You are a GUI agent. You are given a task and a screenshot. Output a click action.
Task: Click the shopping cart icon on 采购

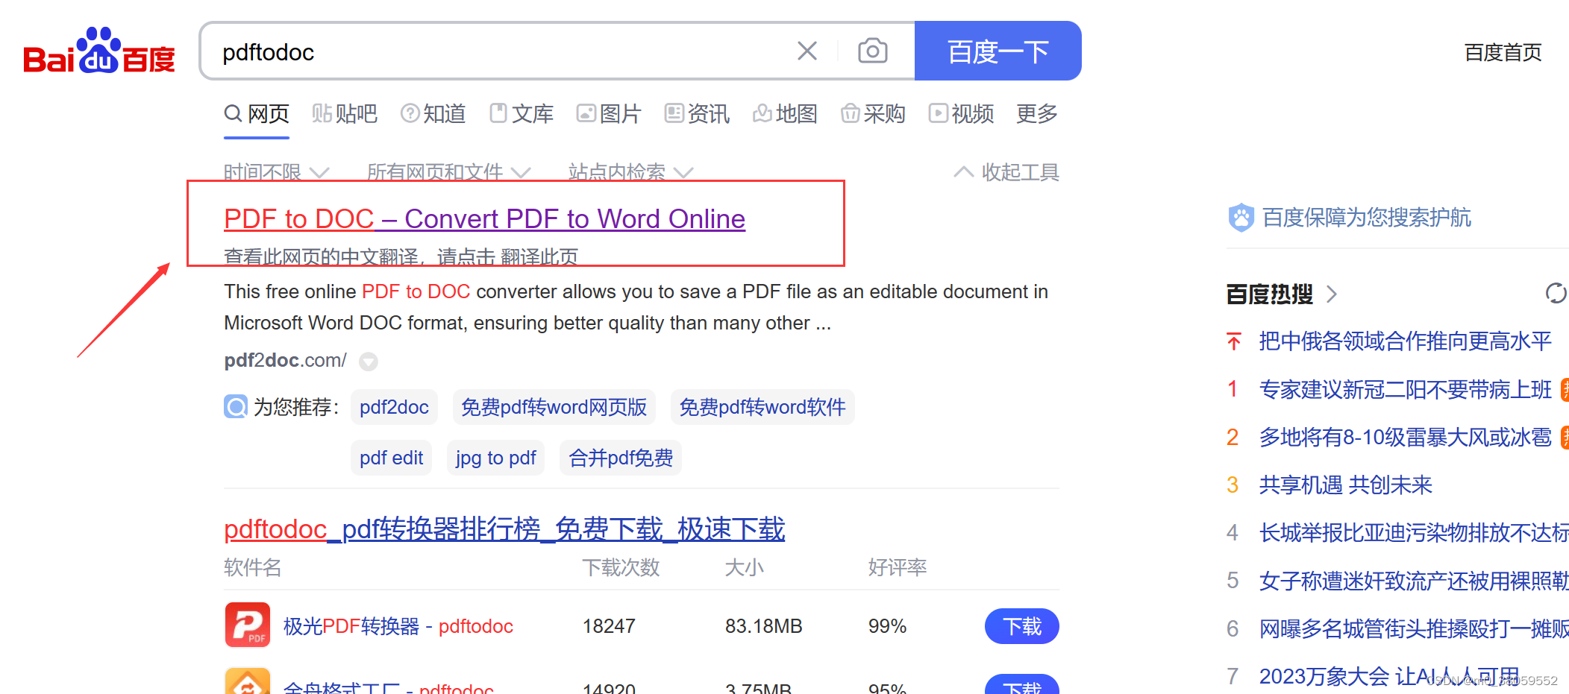(851, 113)
